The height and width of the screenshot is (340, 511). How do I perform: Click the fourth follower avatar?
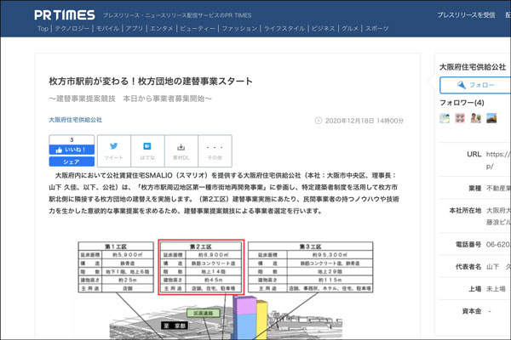[x=491, y=118]
